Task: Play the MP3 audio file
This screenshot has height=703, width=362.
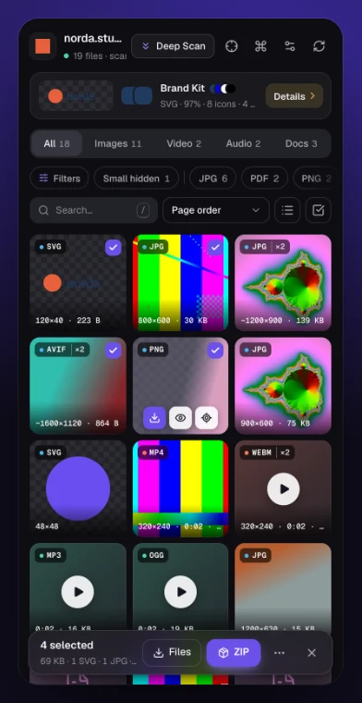Action: 78,592
